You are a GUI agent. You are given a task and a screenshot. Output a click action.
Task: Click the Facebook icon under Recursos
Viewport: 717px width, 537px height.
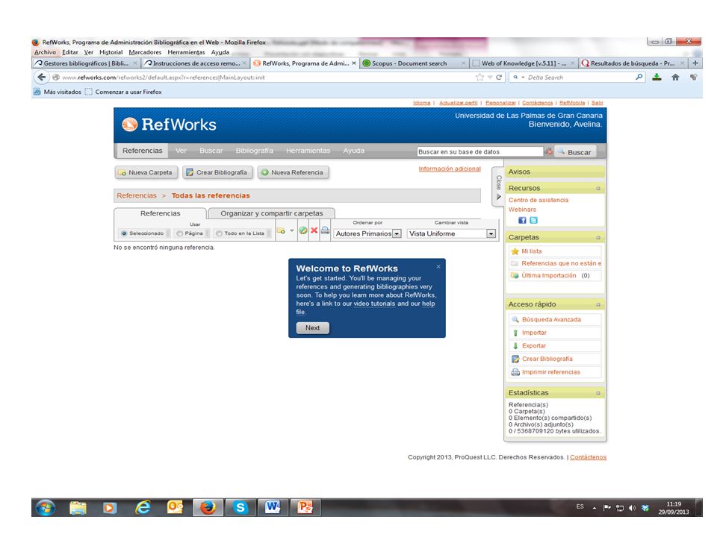pyautogui.click(x=522, y=221)
